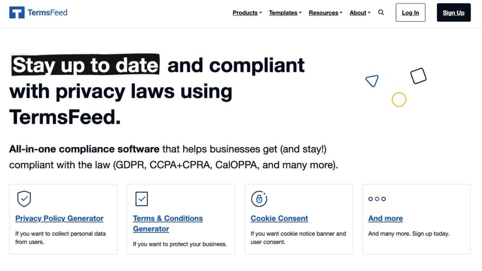482x271 pixels.
Task: Open Terms & Conditions Generator link
Action: (168, 223)
